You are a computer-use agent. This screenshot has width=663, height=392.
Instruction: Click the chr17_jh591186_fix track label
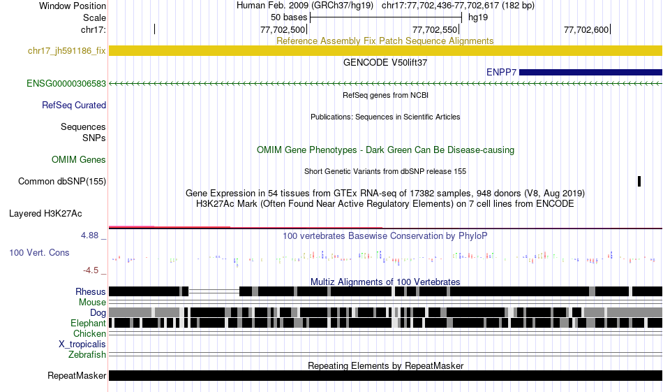[x=66, y=51]
